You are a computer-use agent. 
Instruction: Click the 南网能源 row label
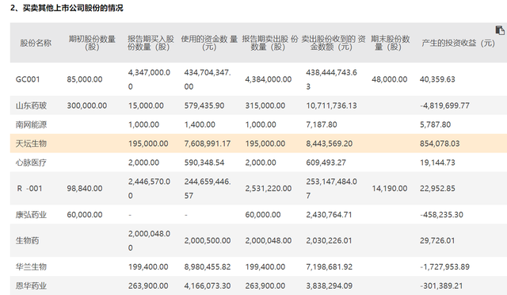(31, 125)
